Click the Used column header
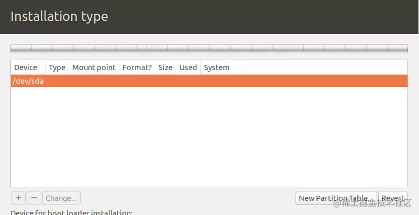This screenshot has height=215, width=419. point(188,67)
